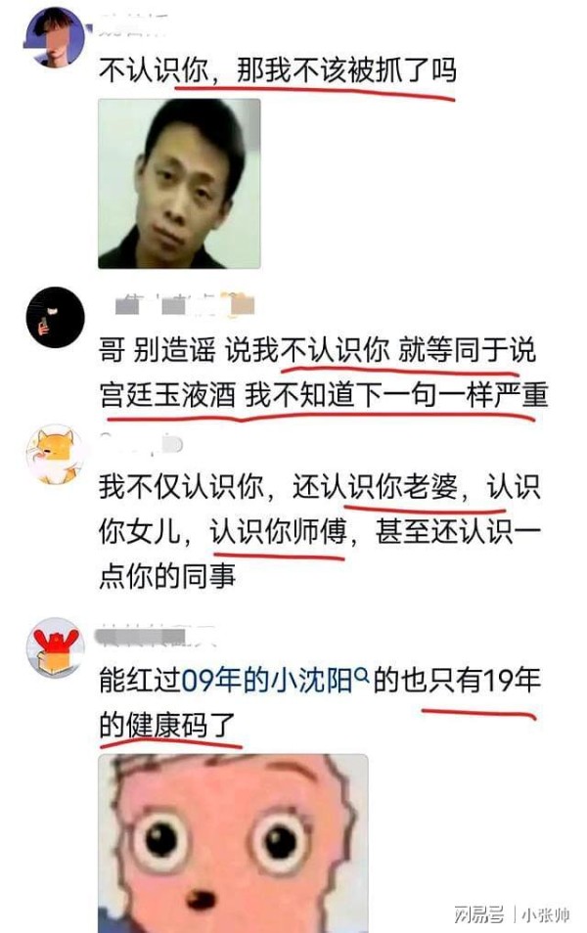Tap the blurred username of second commenter
Image resolution: width=587 pixels, height=933 pixels.
[185, 305]
